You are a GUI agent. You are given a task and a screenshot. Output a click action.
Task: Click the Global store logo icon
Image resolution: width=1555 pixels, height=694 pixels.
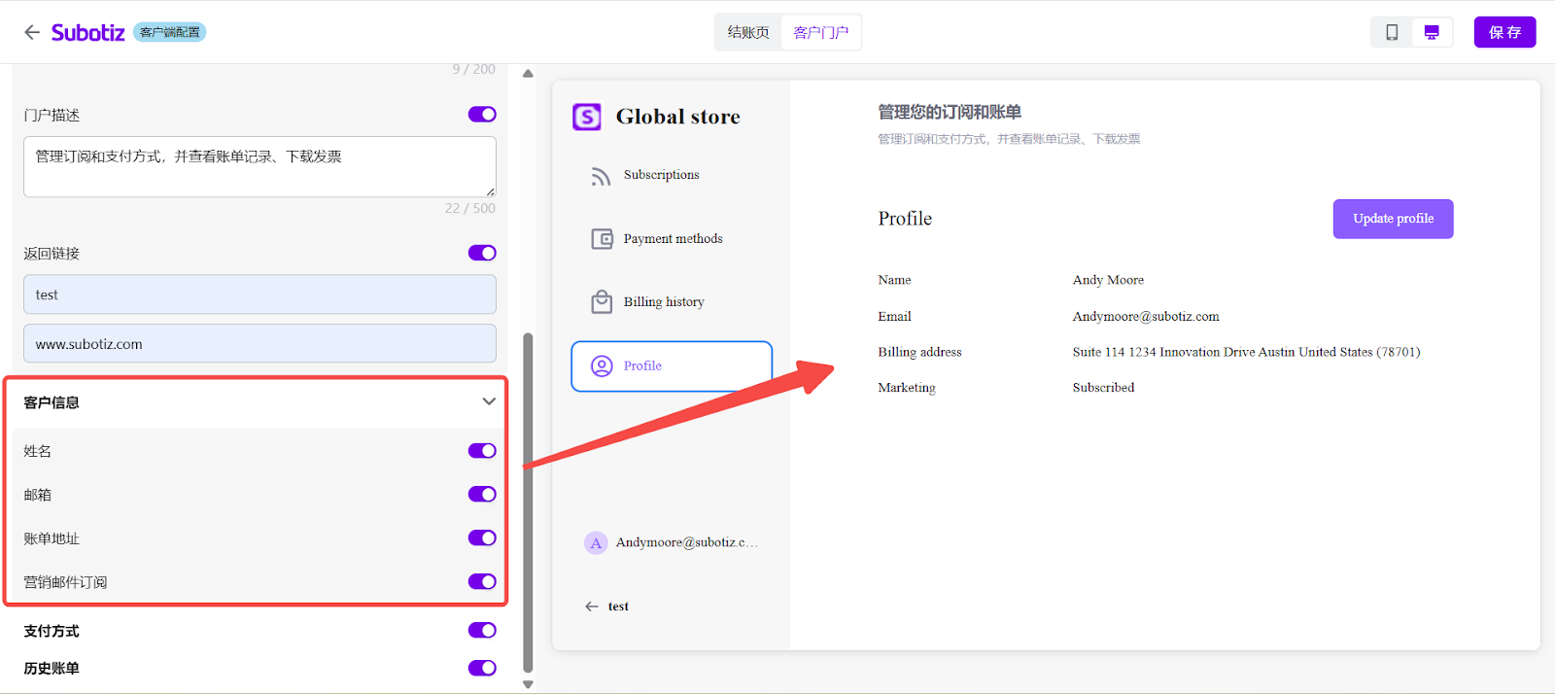[x=587, y=117]
